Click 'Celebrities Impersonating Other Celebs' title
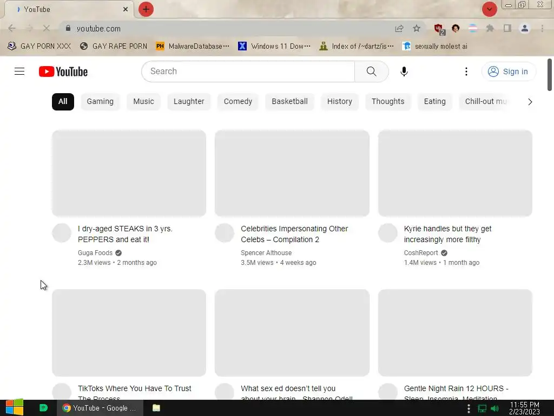This screenshot has height=416, width=554. [294, 234]
